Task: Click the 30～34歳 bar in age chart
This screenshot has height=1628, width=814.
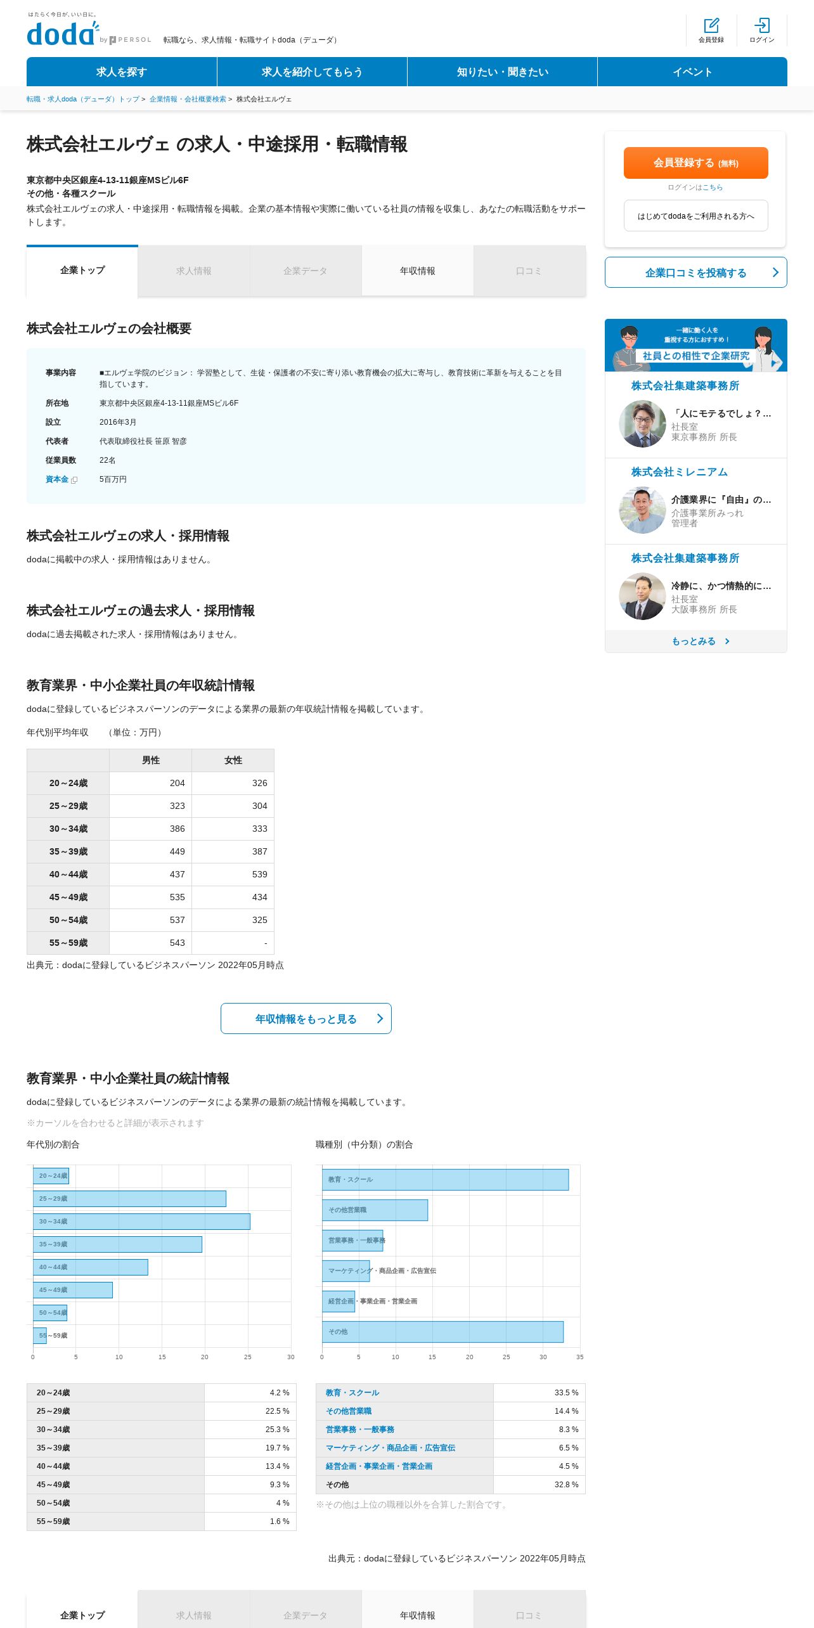Action: pos(141,1221)
